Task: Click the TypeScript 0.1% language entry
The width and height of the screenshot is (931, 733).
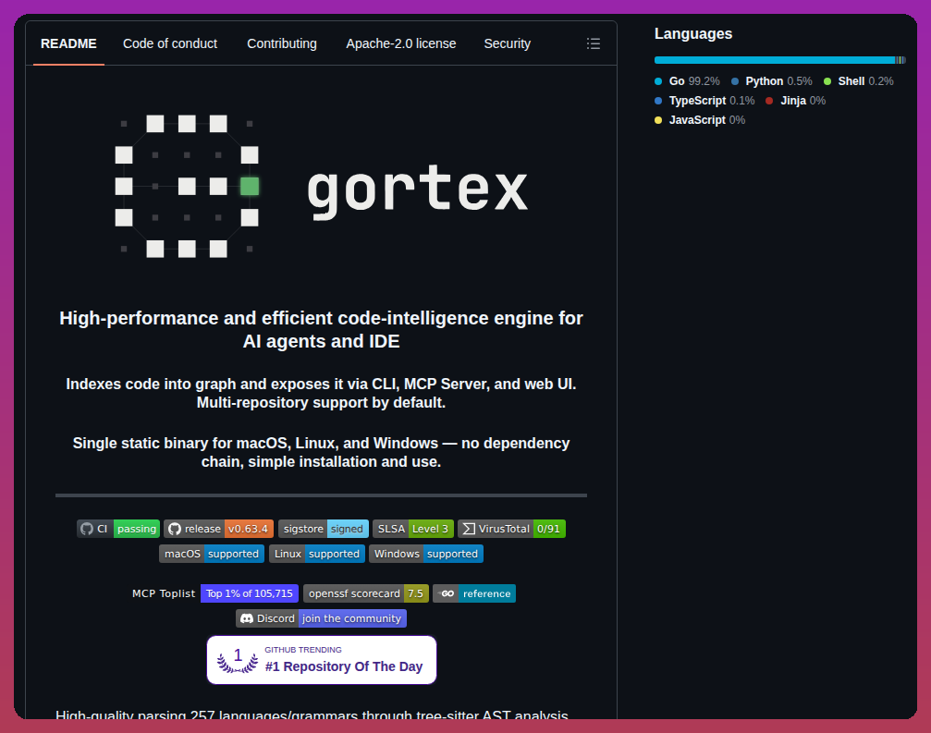Action: coord(704,101)
